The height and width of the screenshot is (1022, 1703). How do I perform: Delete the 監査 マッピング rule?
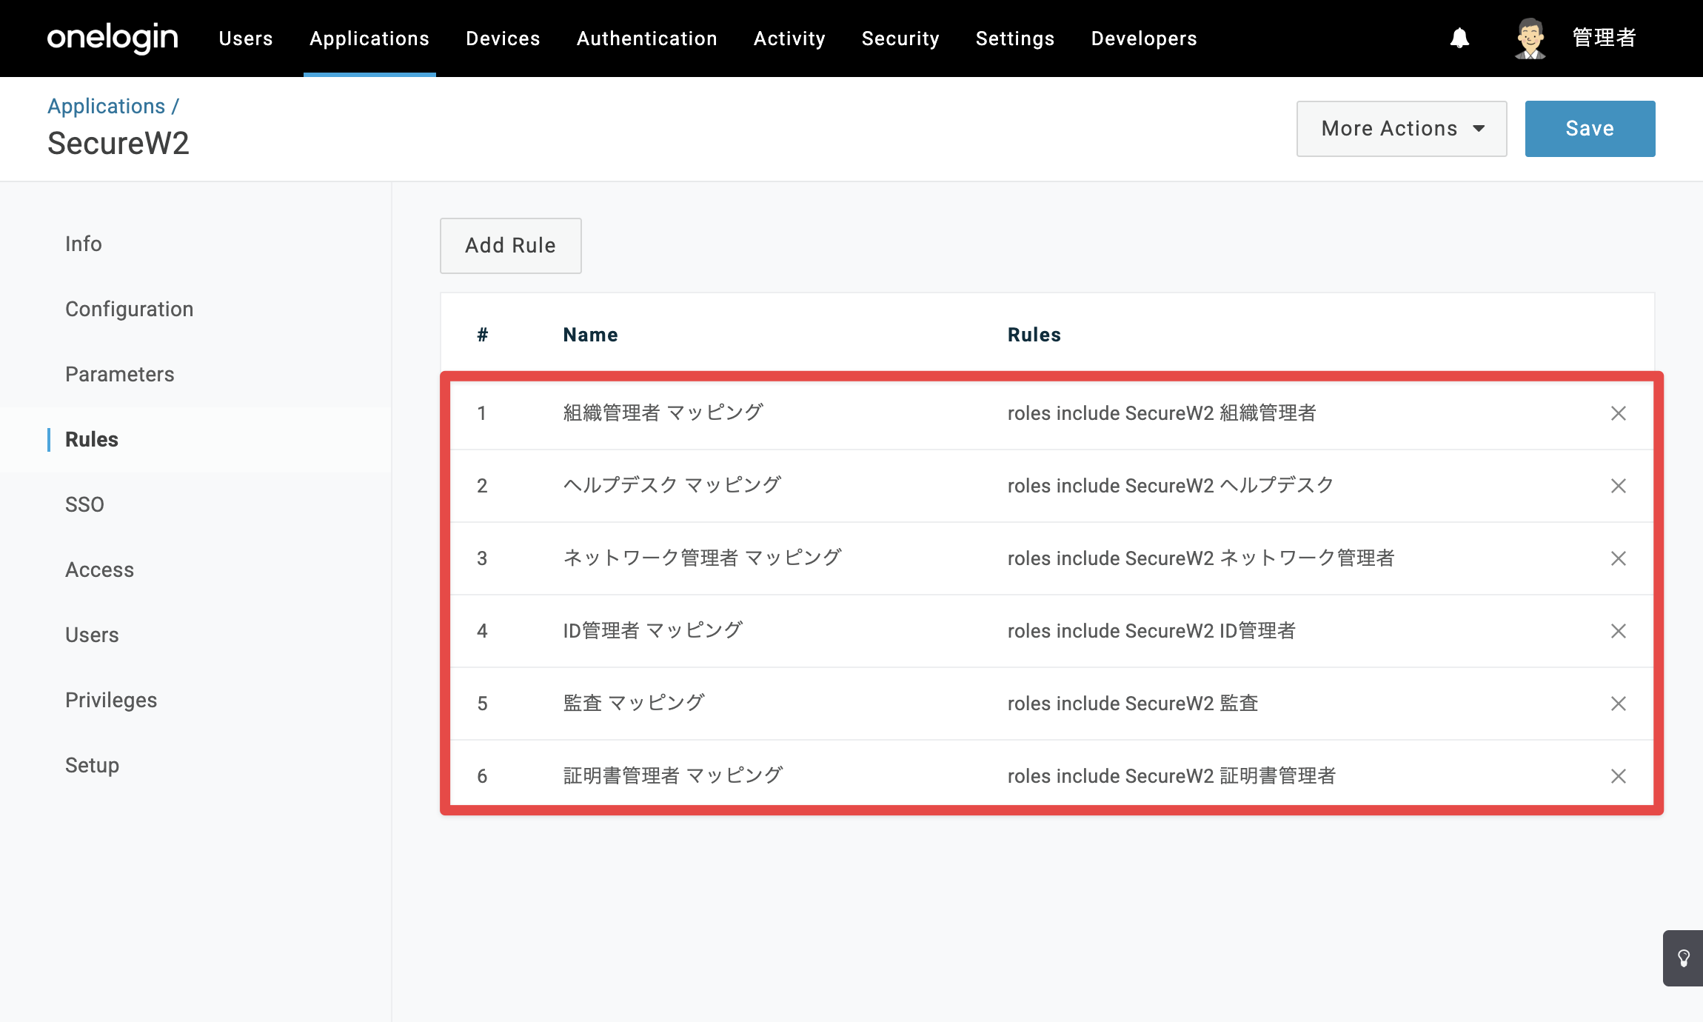(1619, 704)
